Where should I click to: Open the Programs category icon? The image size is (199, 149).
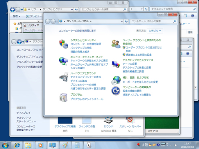[63, 97]
